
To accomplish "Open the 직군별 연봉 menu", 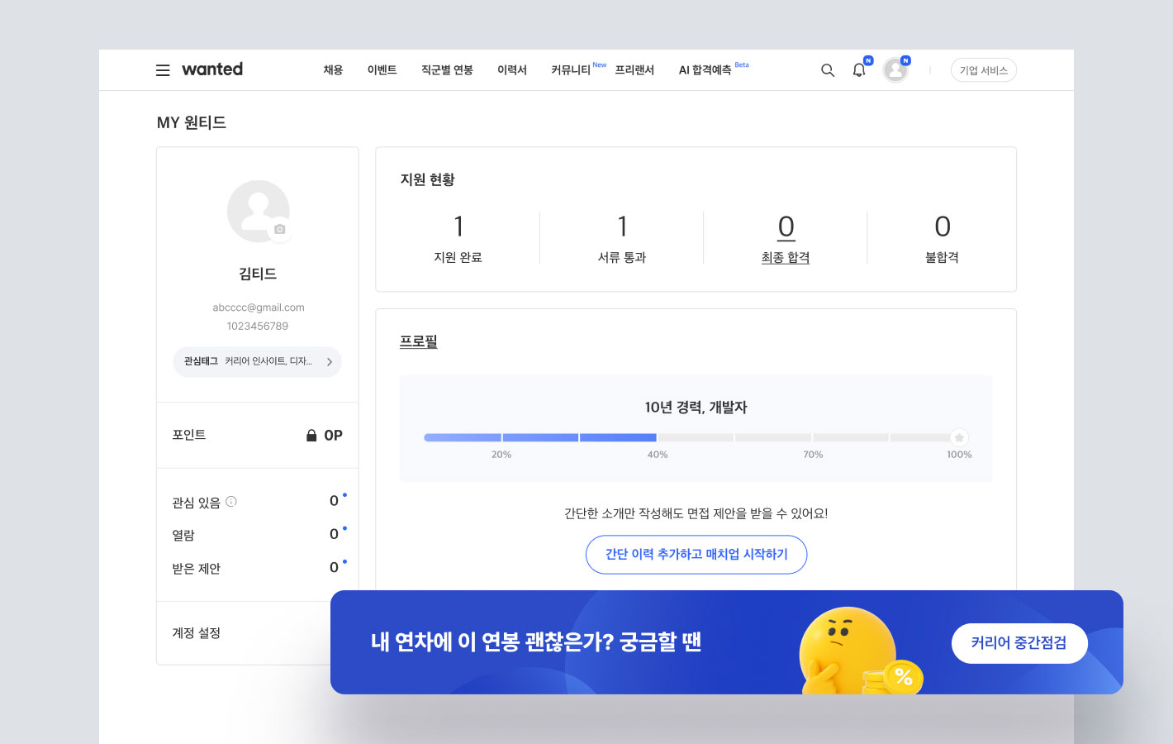I will pos(447,70).
